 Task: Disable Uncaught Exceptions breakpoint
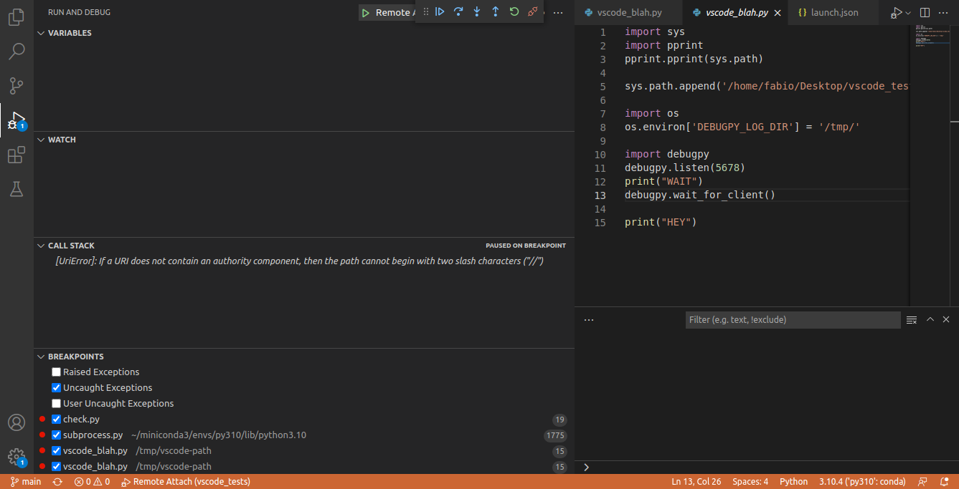tap(57, 388)
